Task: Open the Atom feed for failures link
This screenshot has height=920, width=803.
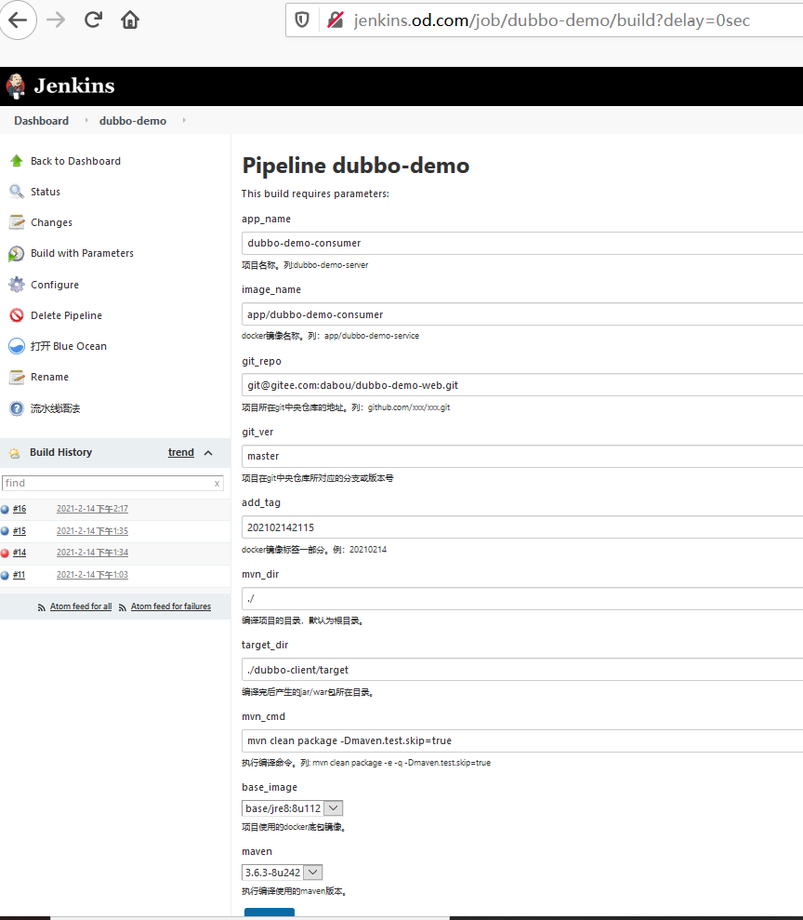Action: click(x=171, y=607)
